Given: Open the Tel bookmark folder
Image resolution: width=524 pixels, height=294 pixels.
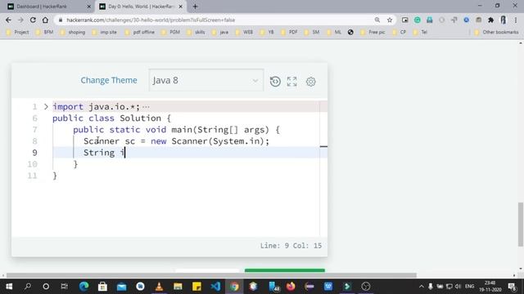Looking at the screenshot, I should (x=420, y=32).
